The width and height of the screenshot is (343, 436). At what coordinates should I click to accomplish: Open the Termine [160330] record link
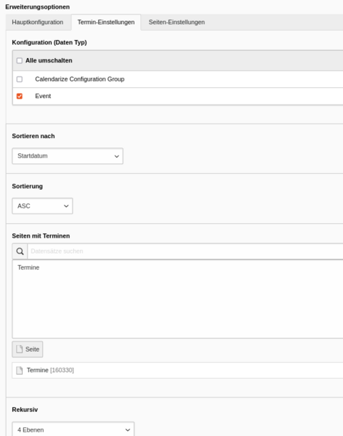[50, 371]
